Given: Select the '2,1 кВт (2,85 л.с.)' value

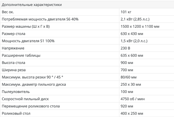Looking at the screenshot, I should (x=135, y=19).
